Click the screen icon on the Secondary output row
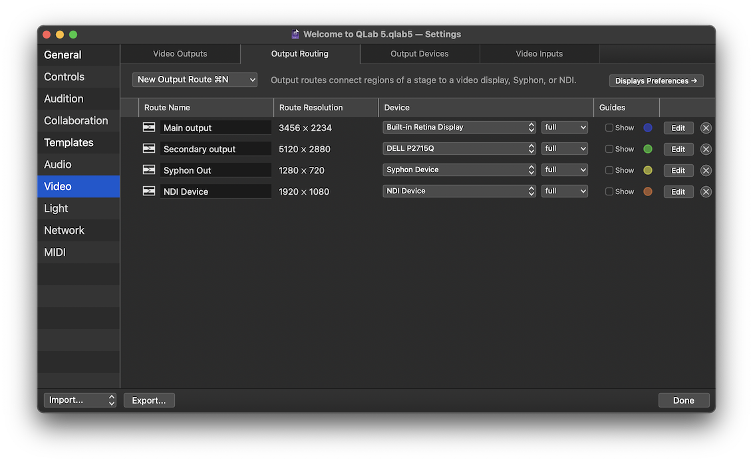Screen dimensions: 753x462 148,149
